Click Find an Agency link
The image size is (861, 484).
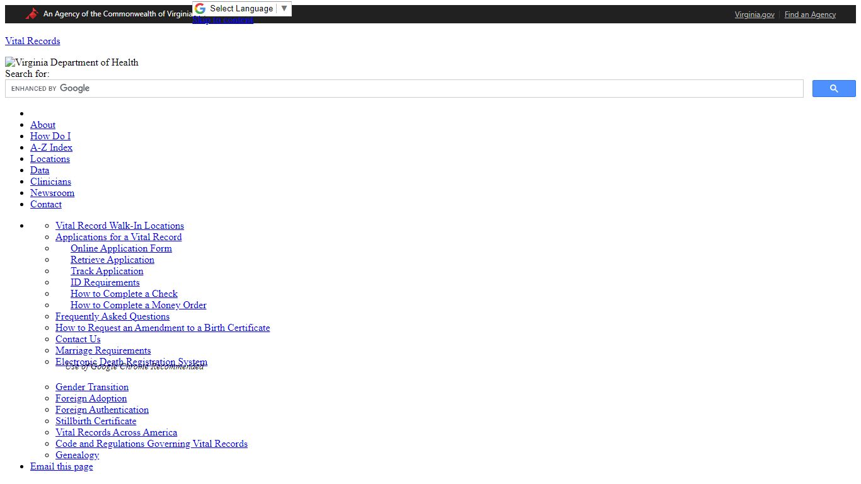tap(810, 14)
